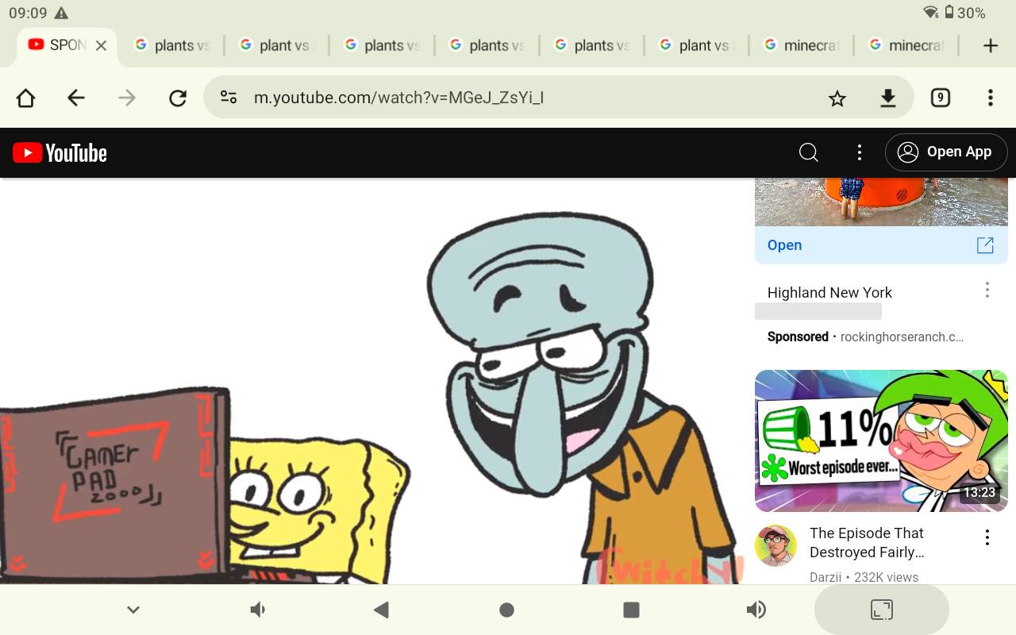The image size is (1016, 635).
Task: Click the Wi-Fi status icon
Action: [930, 13]
